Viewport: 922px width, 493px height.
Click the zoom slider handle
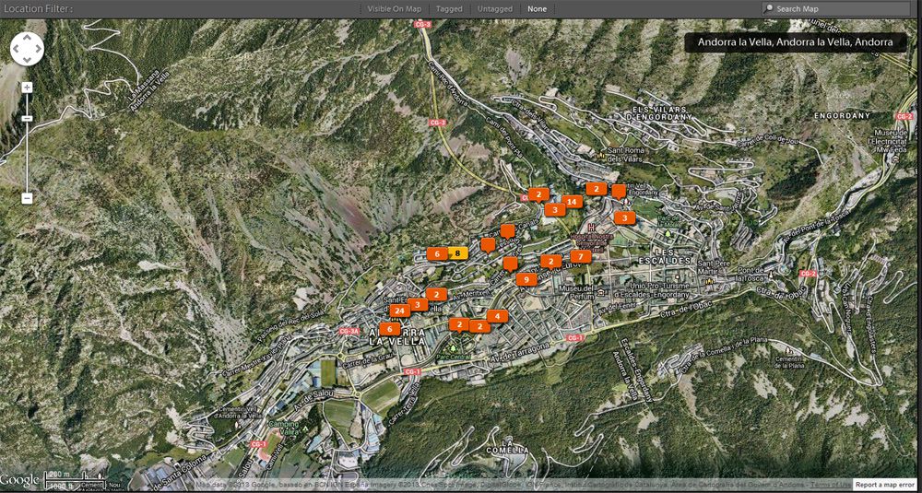pos(27,119)
